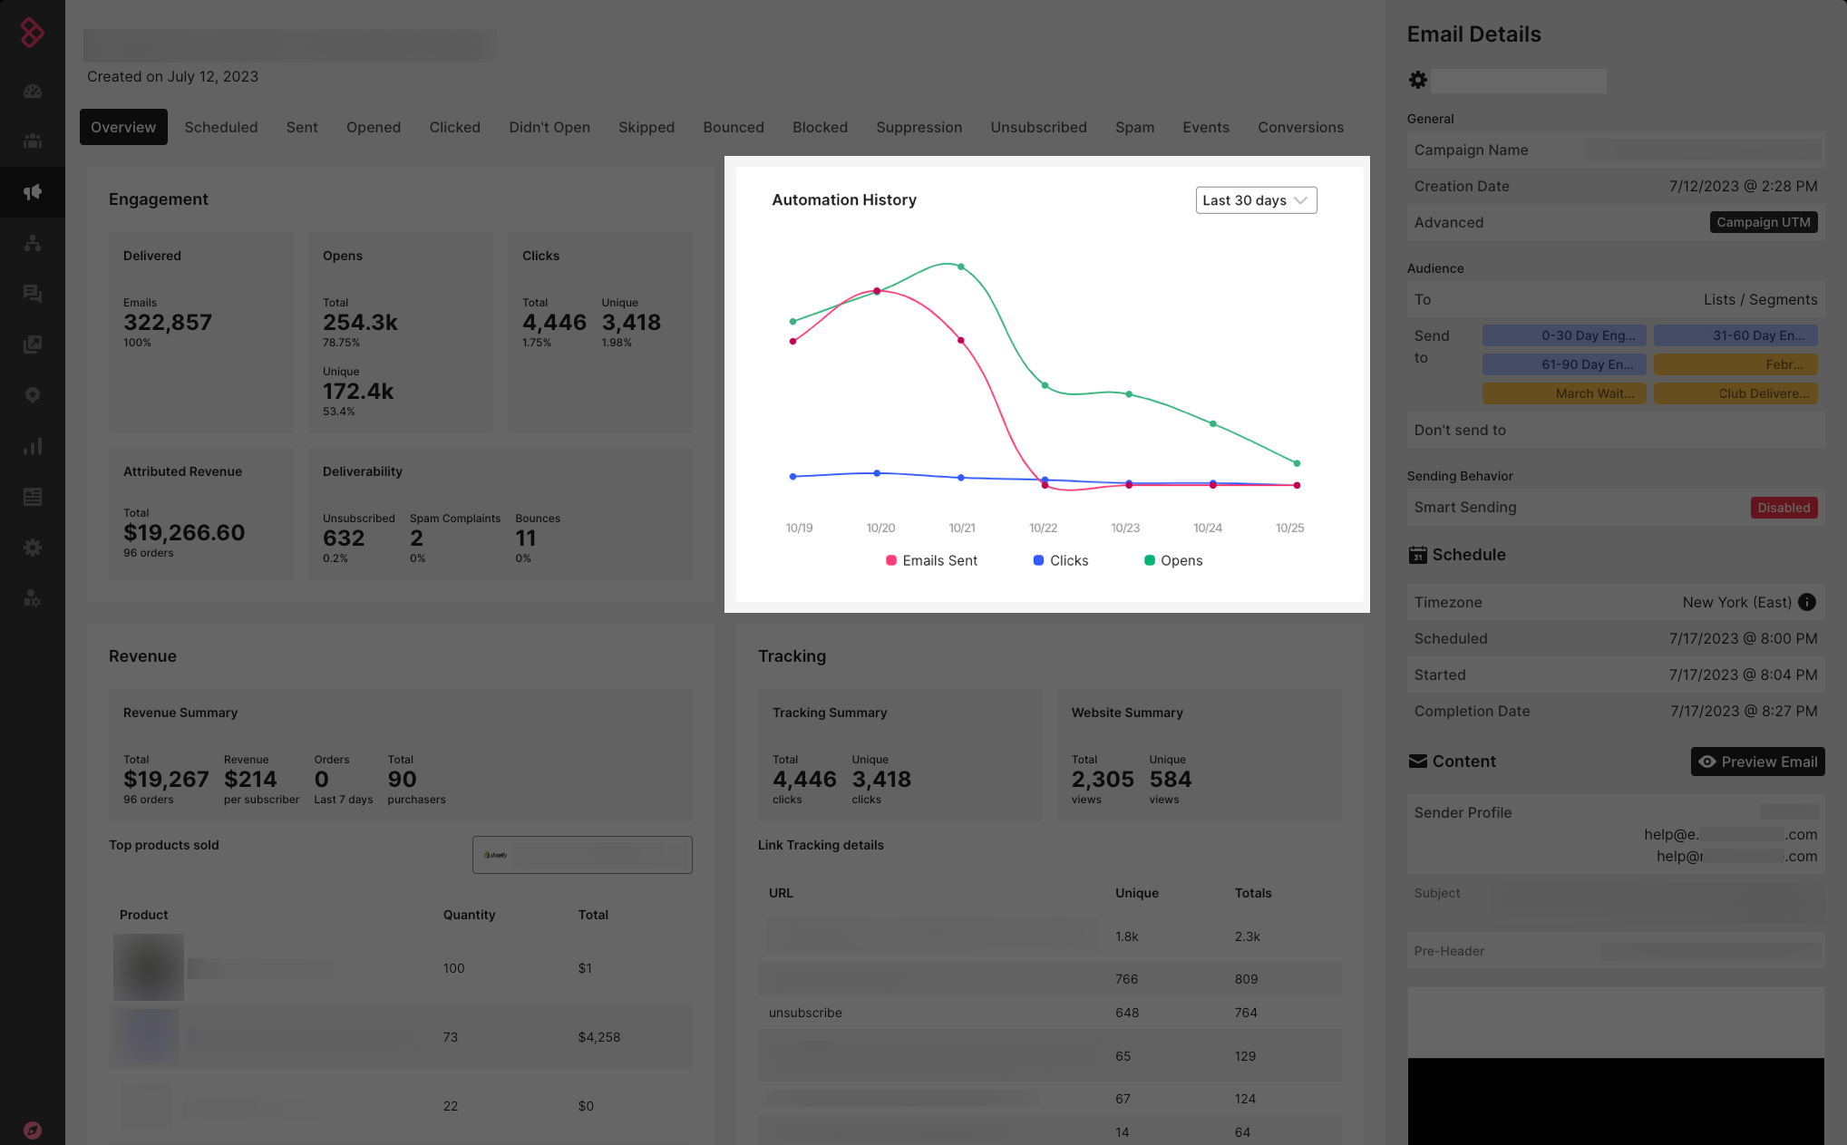This screenshot has width=1847, height=1145.
Task: Click the Campaign UTM button
Action: 1763,222
